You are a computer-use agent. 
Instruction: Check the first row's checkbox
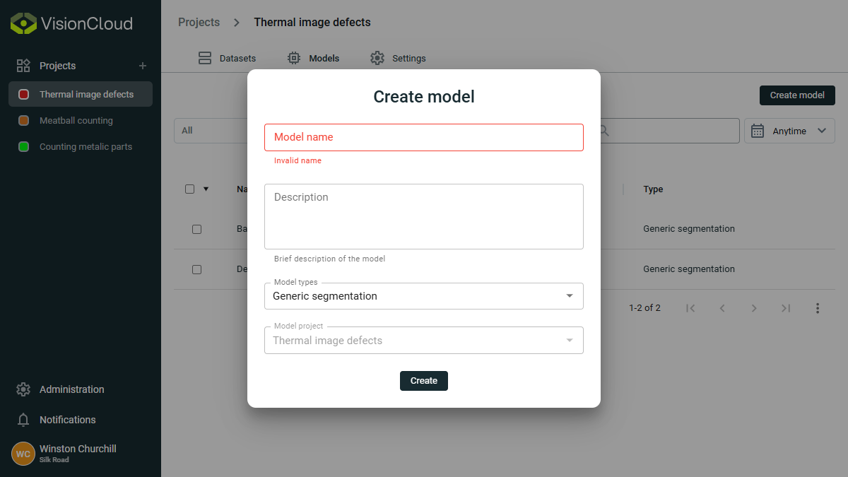[196, 229]
